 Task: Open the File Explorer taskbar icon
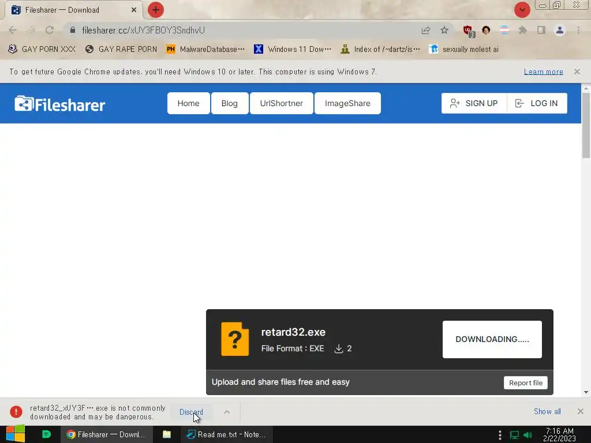[x=167, y=434]
